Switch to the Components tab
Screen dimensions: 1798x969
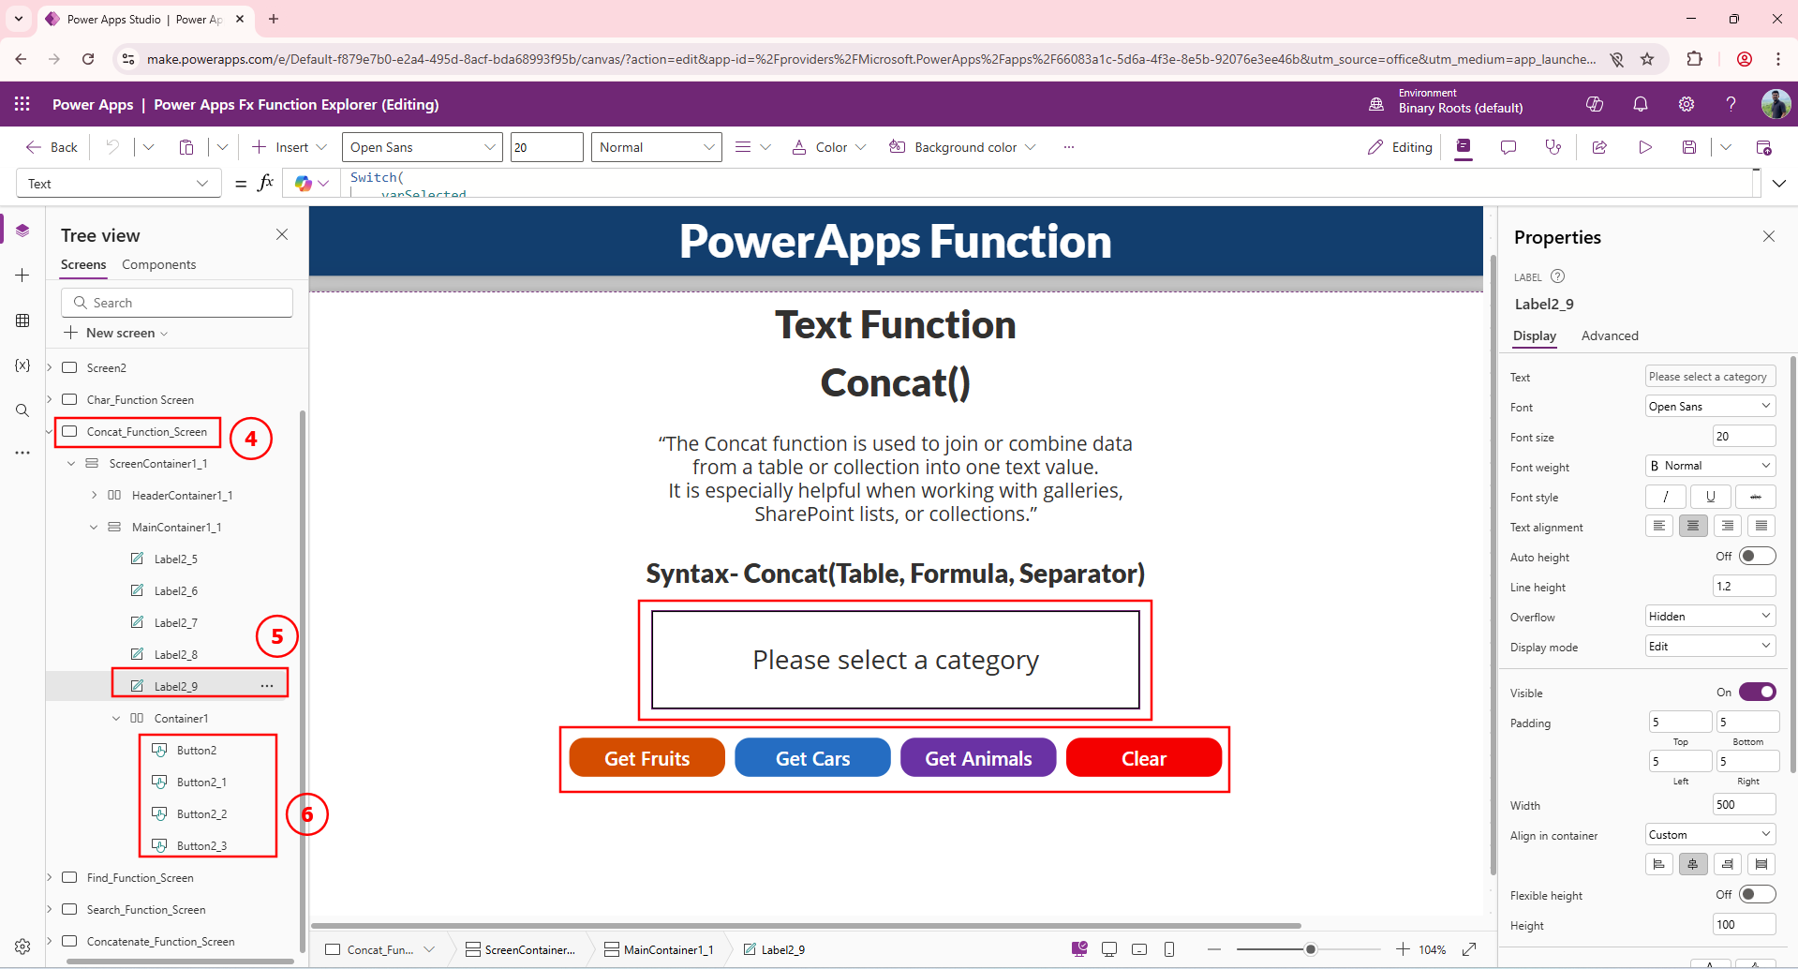pos(159,264)
